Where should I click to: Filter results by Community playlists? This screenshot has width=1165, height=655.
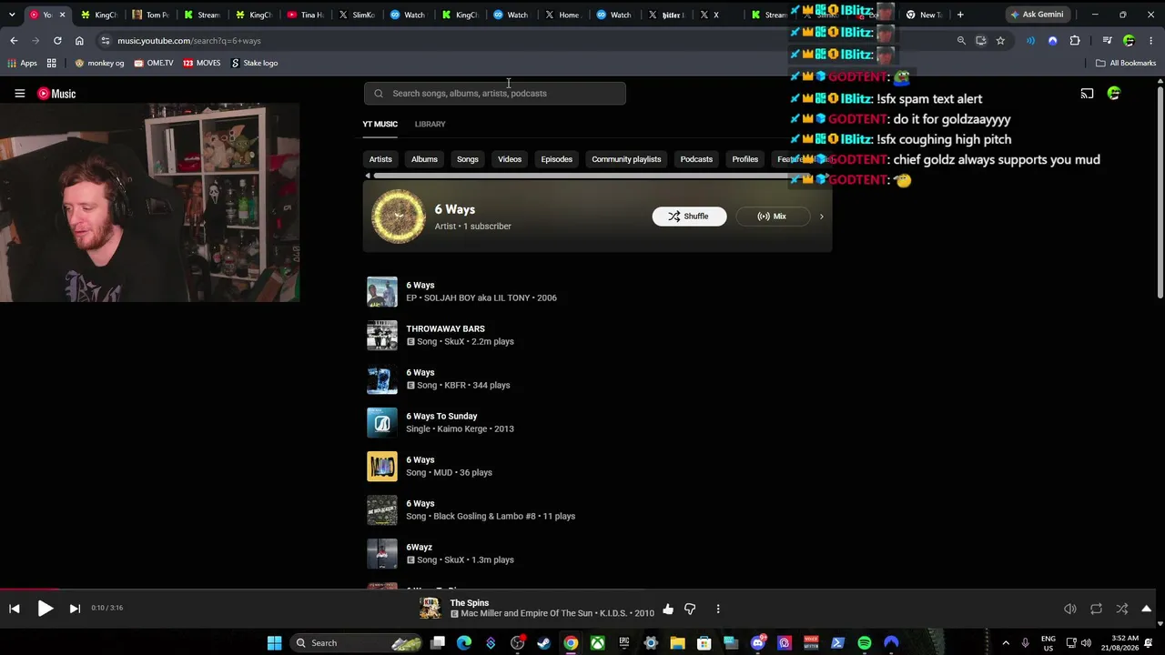point(626,159)
